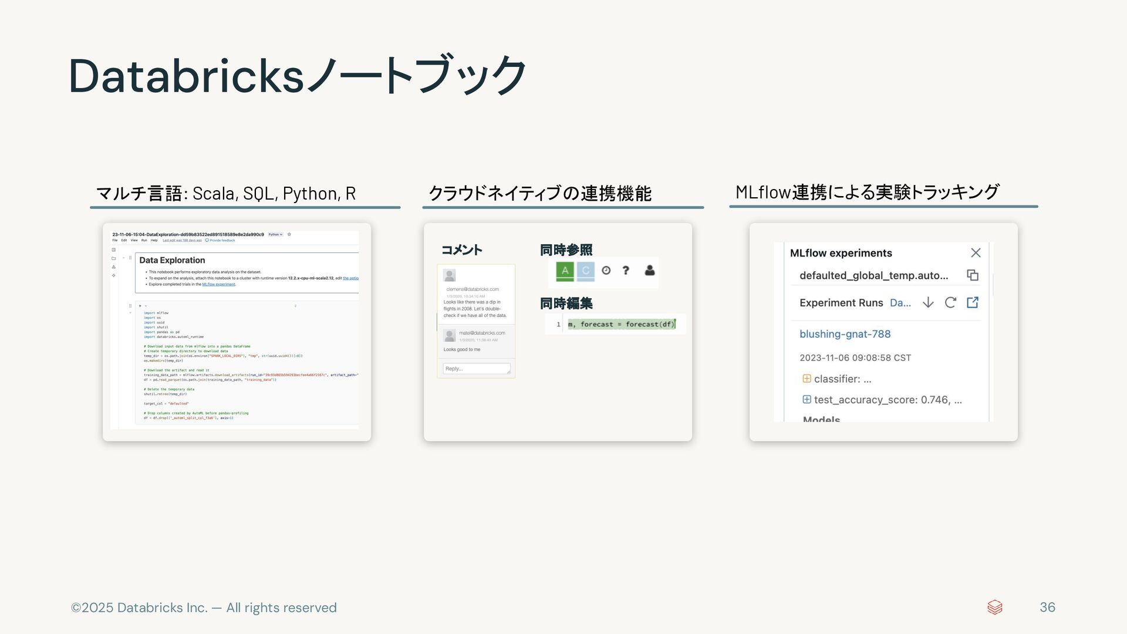Screen dimensions: 1127x634
Task: Expand the test_accuracy_score metric row
Action: [807, 399]
